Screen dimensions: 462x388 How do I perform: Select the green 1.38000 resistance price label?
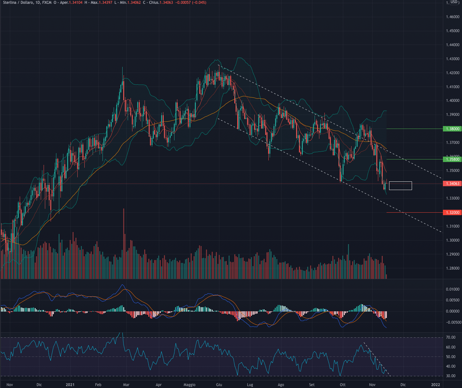coord(451,129)
